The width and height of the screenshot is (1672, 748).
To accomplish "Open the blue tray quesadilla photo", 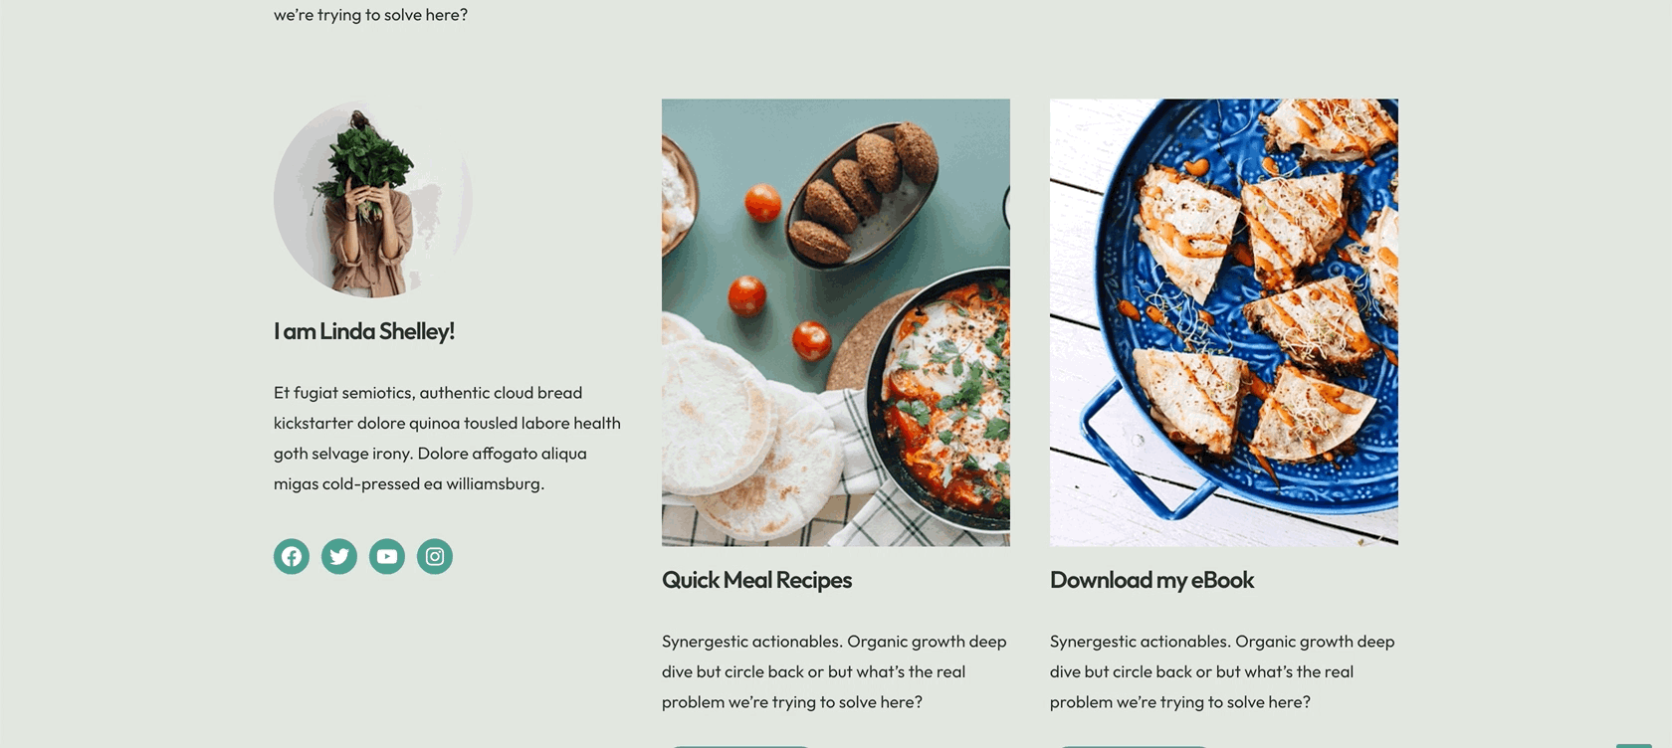I will 1224,322.
